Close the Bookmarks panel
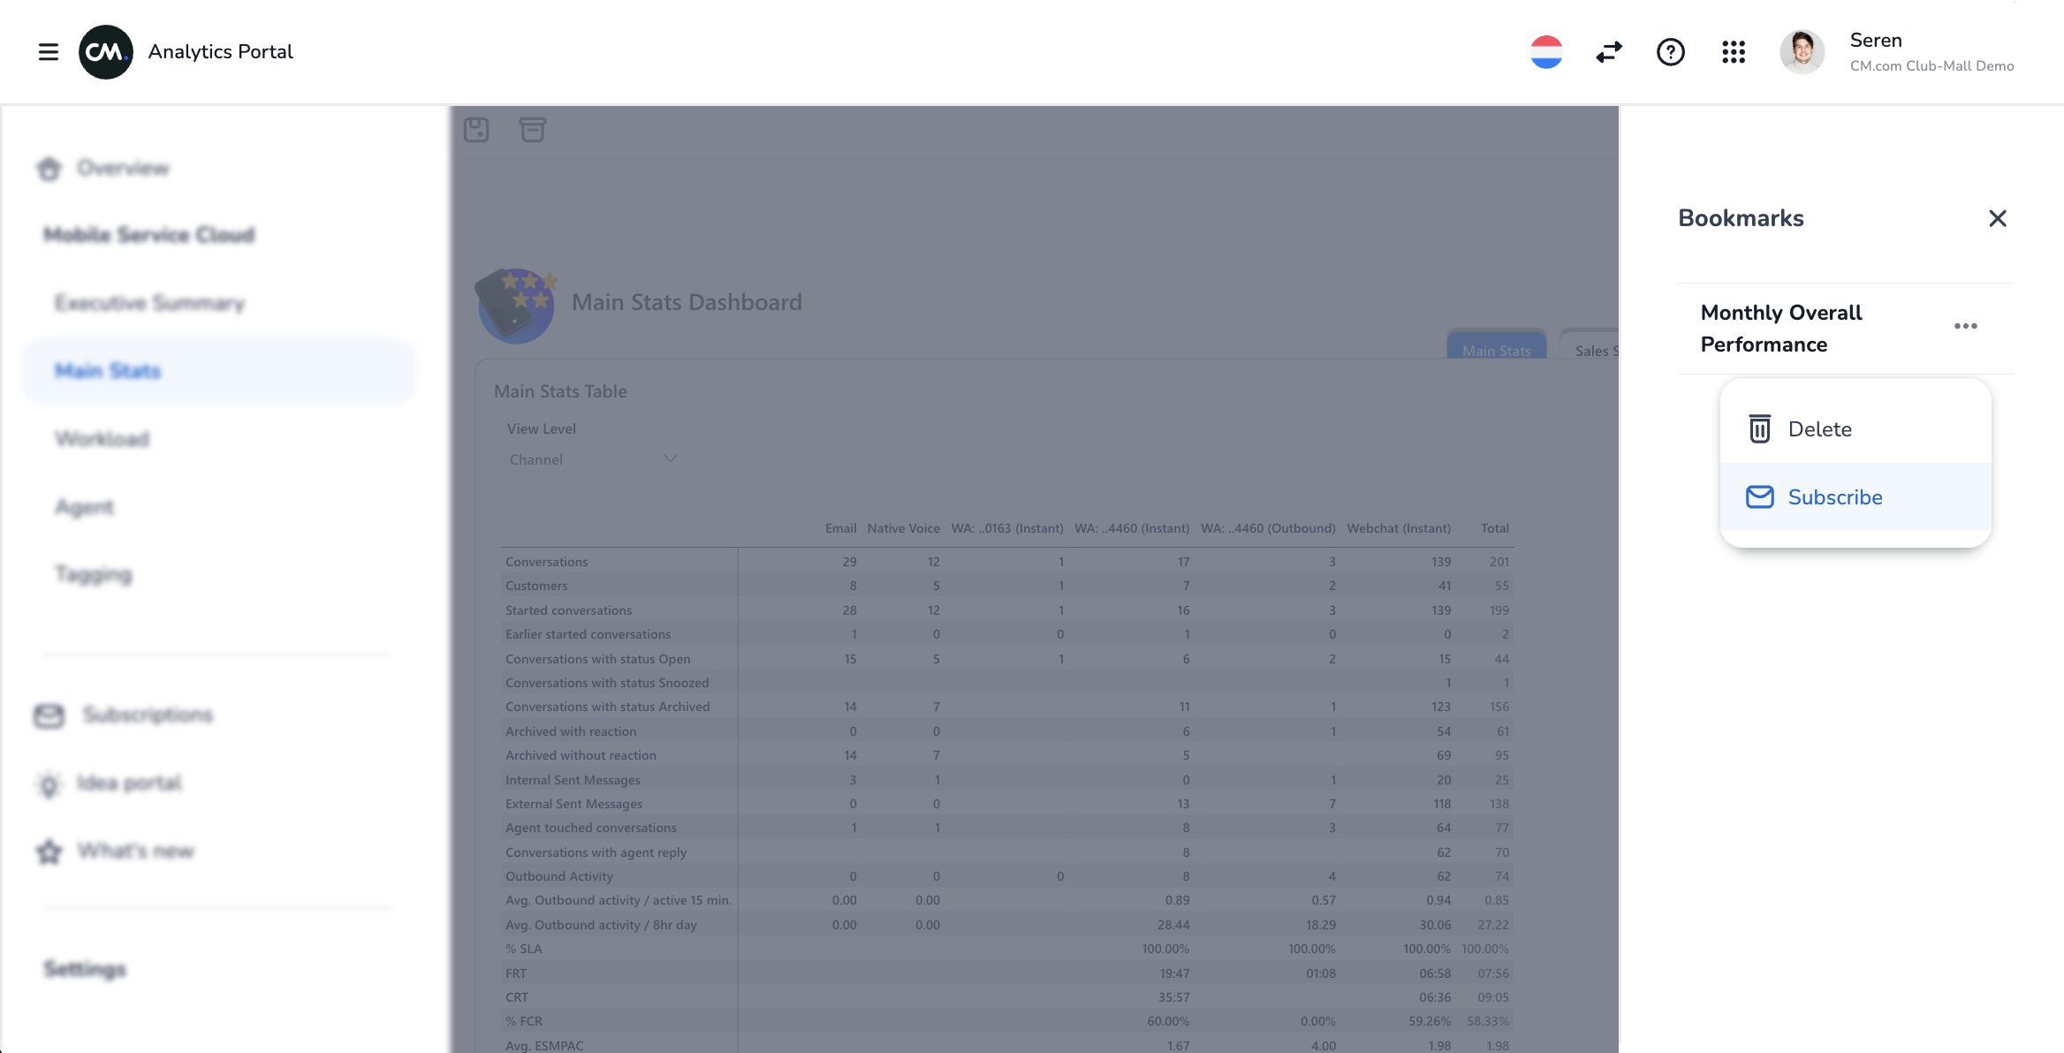 coord(1997,218)
